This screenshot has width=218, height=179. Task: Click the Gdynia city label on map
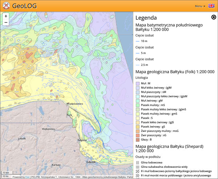(82, 140)
